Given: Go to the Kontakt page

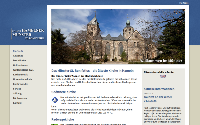Looking at the screenshot, I should (17, 103).
